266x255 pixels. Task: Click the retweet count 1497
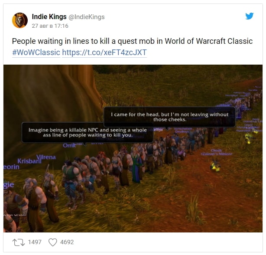coord(35,242)
